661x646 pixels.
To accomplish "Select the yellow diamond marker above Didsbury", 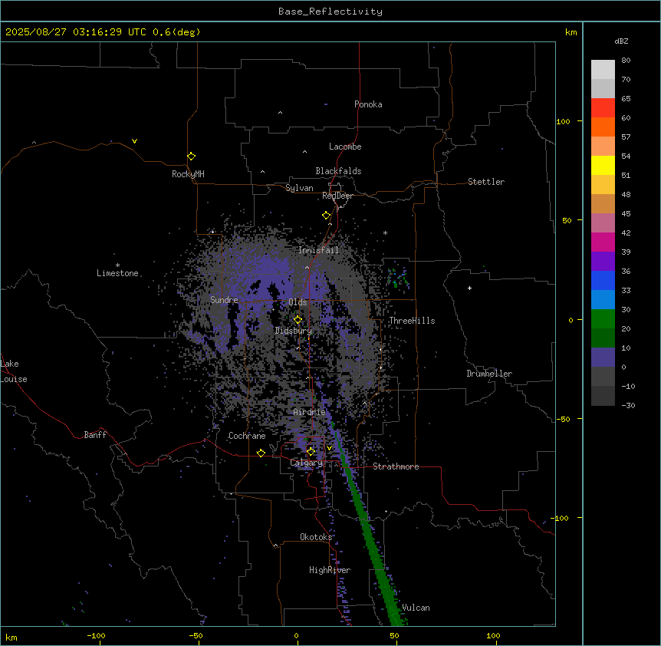I will pos(298,320).
